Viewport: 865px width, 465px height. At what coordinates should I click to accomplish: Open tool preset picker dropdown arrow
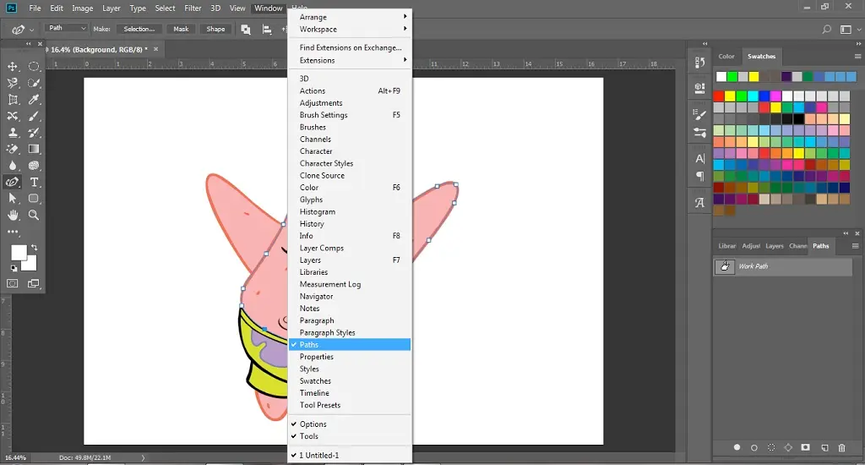tap(31, 30)
